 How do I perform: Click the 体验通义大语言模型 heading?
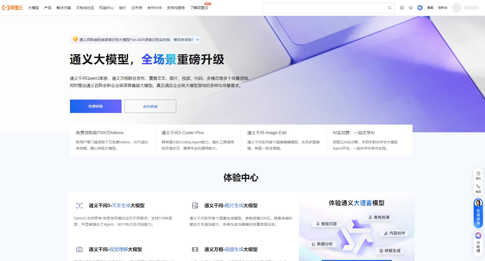point(357,203)
